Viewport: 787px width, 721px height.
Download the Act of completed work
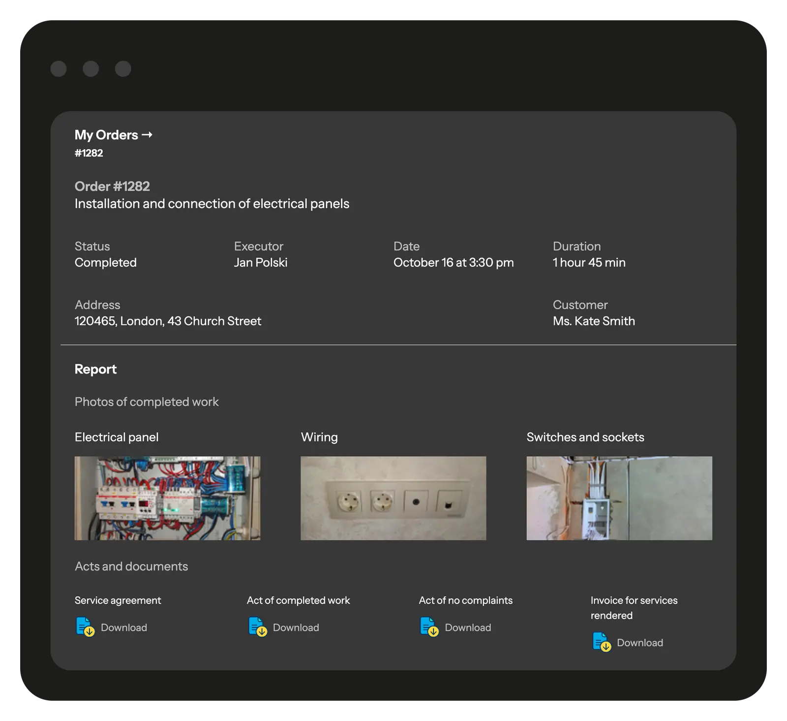click(x=296, y=627)
